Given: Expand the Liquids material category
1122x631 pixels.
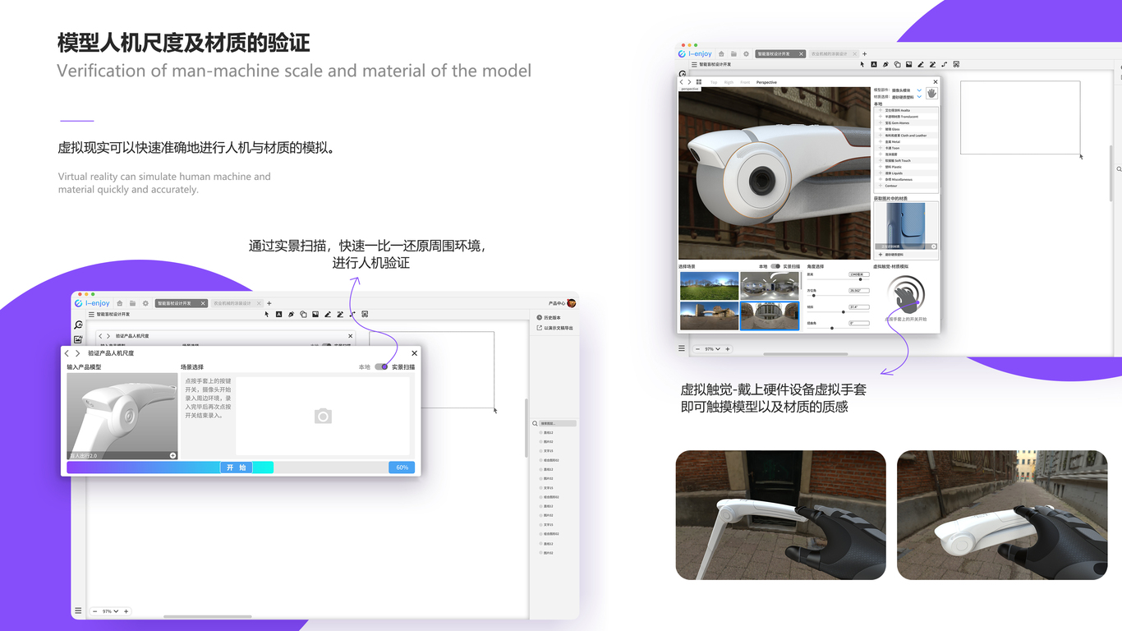Looking at the screenshot, I should pos(881,173).
